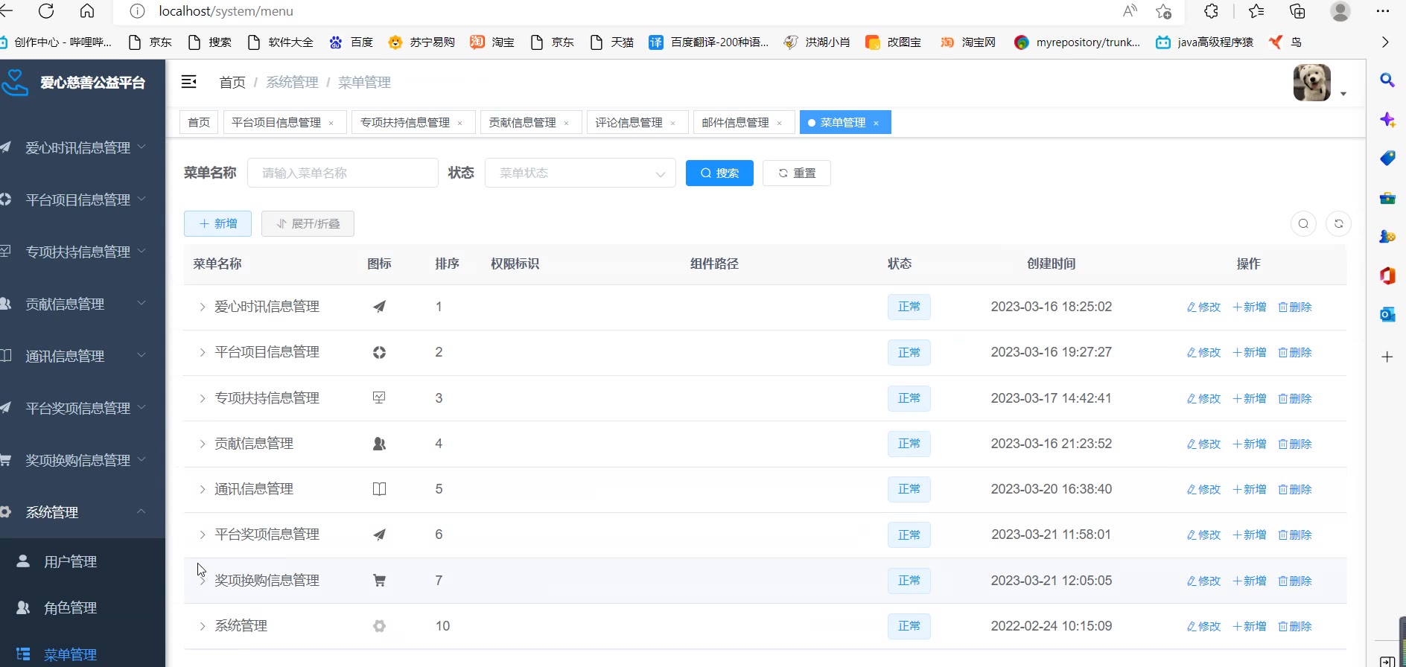The image size is (1406, 667).
Task: Switch to the 平台项目信息管理 tab
Action: [276, 123]
